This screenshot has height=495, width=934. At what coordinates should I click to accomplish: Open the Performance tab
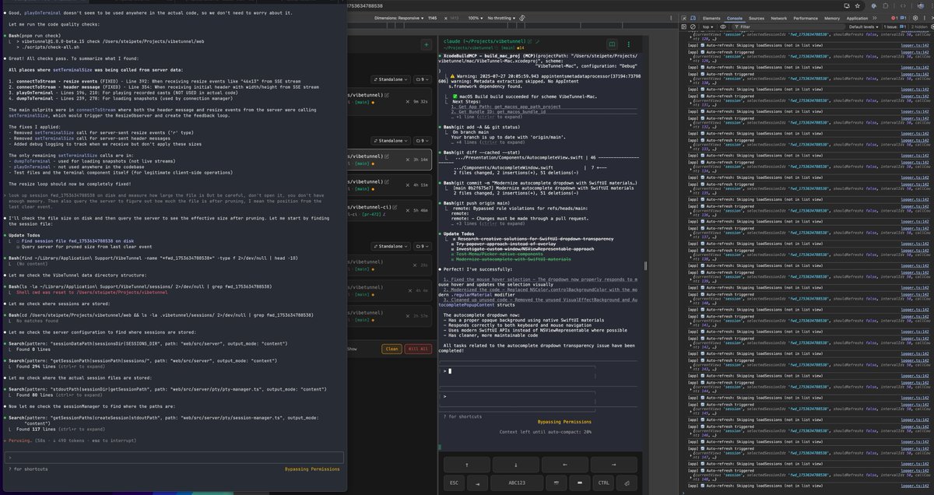pos(806,18)
